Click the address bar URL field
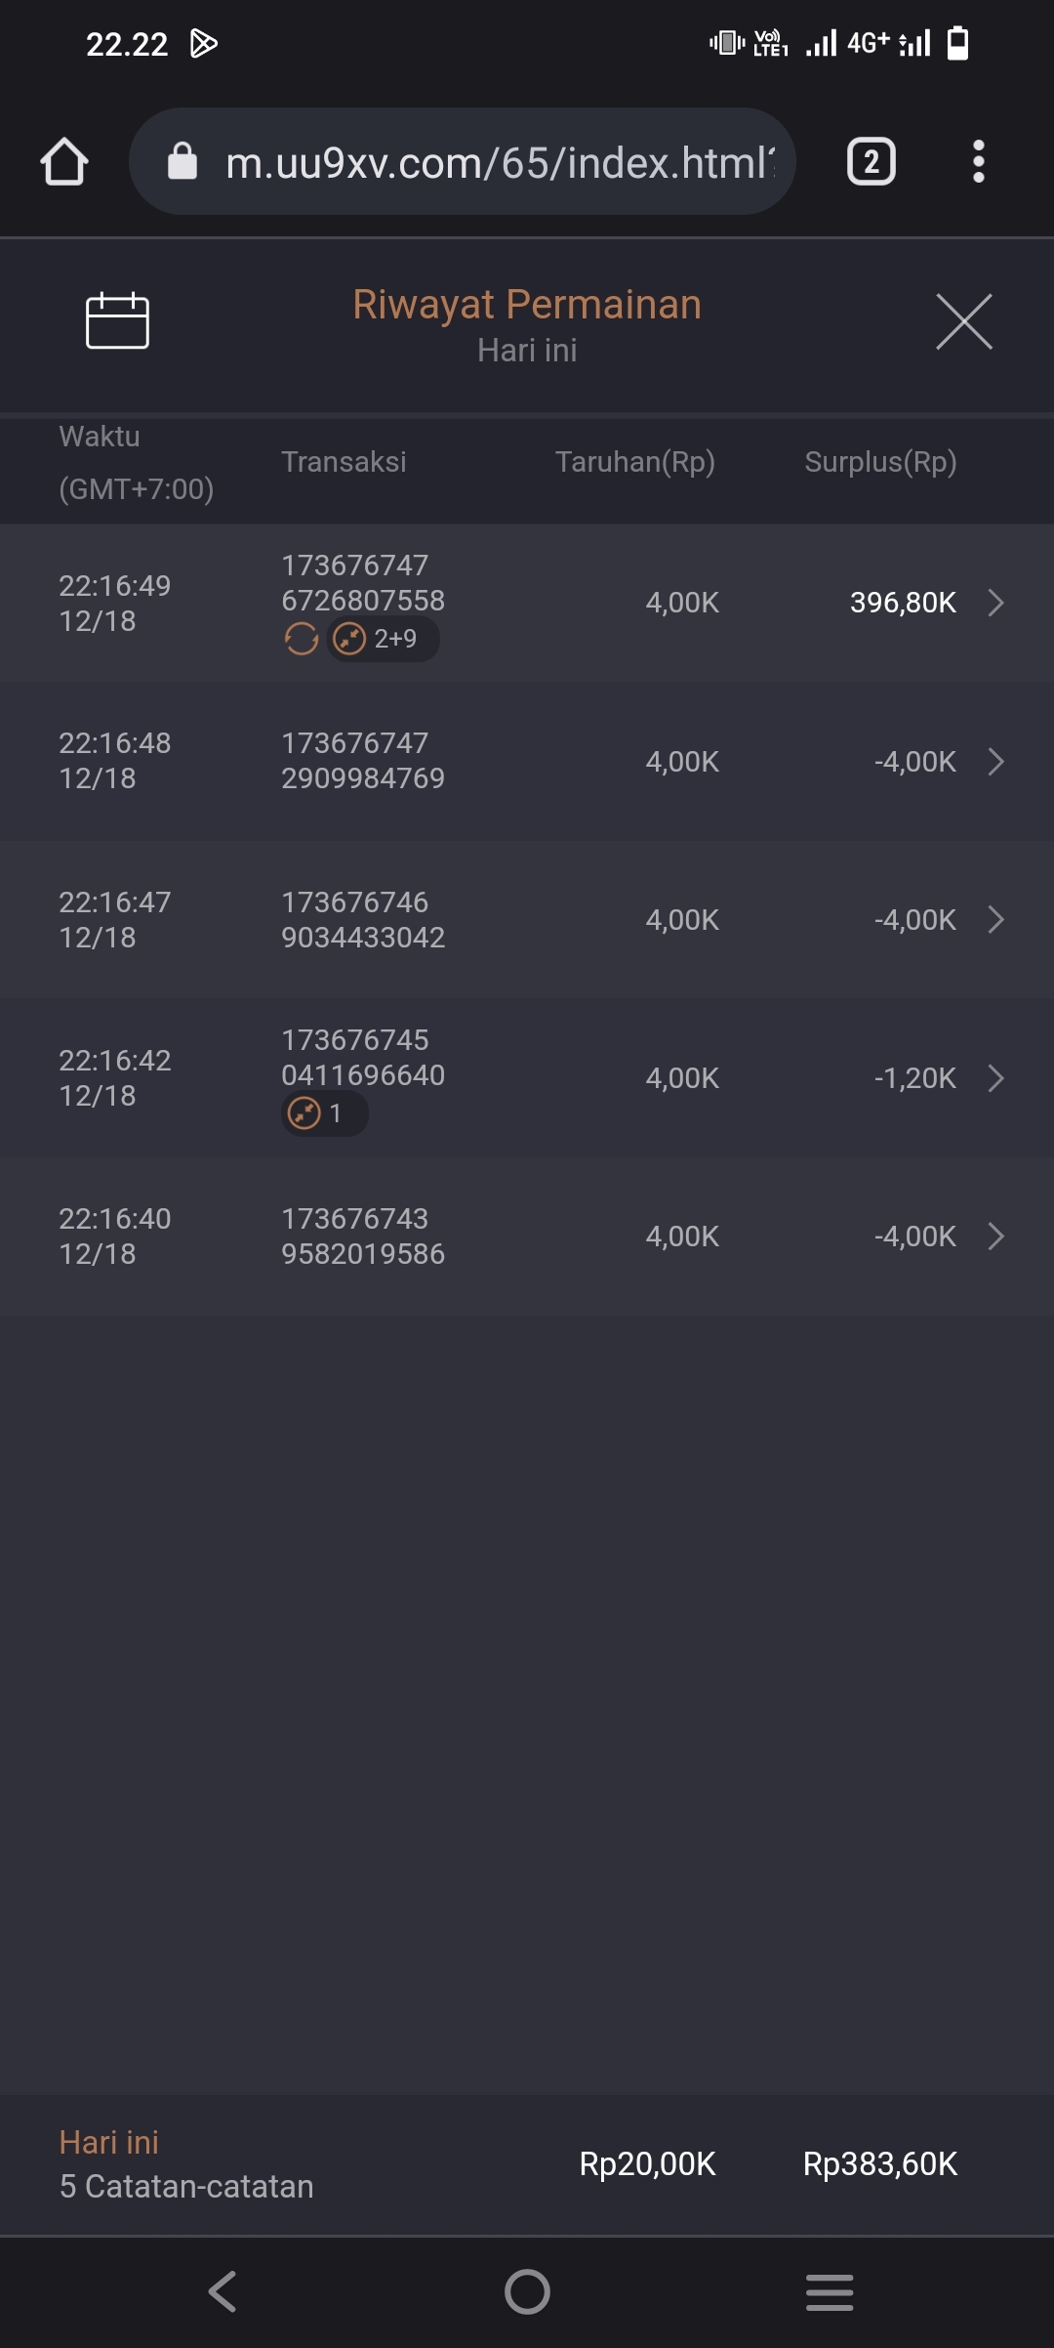The width and height of the screenshot is (1054, 2348). point(499,162)
